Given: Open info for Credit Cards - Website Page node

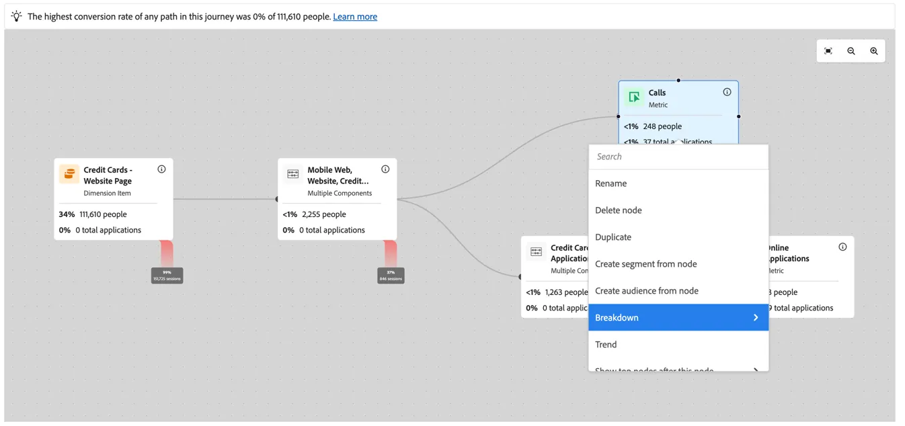Looking at the screenshot, I should click(161, 169).
